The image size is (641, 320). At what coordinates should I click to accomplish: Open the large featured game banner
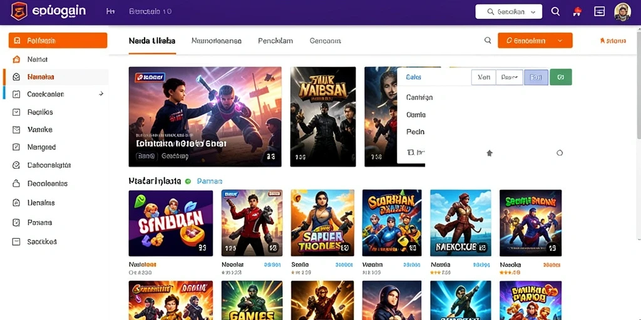[x=205, y=117]
